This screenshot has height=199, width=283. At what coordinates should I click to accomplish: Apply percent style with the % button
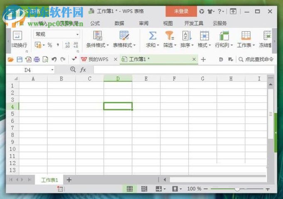coord(50,45)
